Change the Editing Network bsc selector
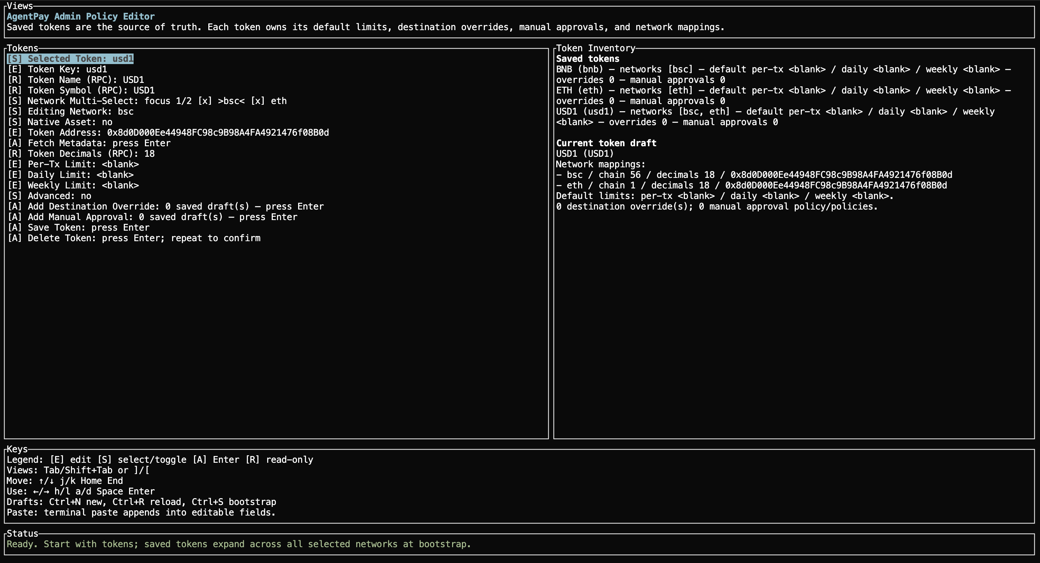Image resolution: width=1040 pixels, height=563 pixels. (71, 111)
